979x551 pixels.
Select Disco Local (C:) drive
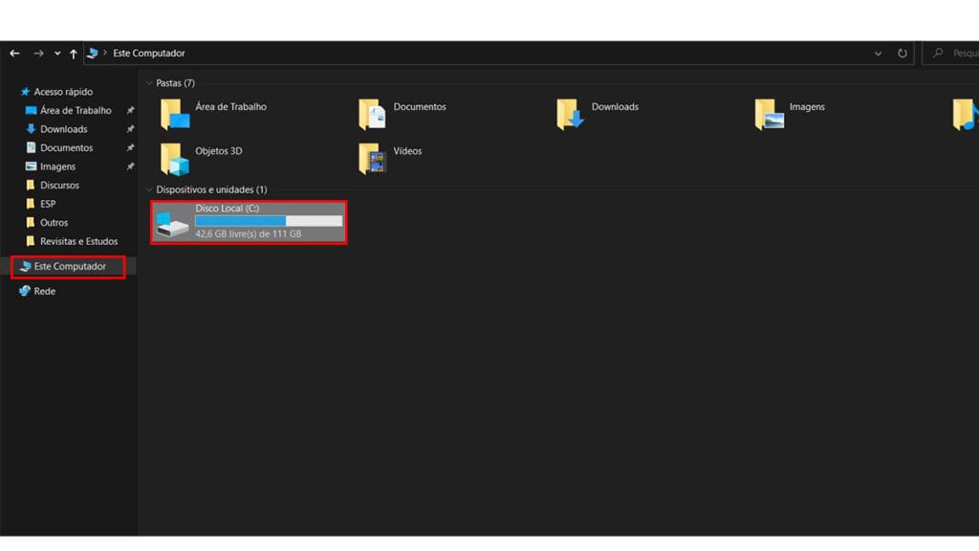(249, 222)
